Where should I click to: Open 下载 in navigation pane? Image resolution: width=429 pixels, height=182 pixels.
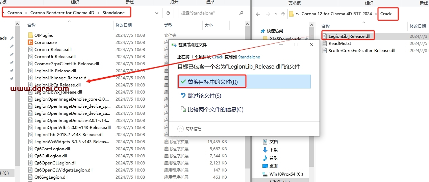coord(273,150)
